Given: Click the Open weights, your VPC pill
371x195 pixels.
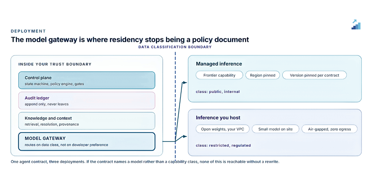Looking at the screenshot, I should (x=223, y=129).
